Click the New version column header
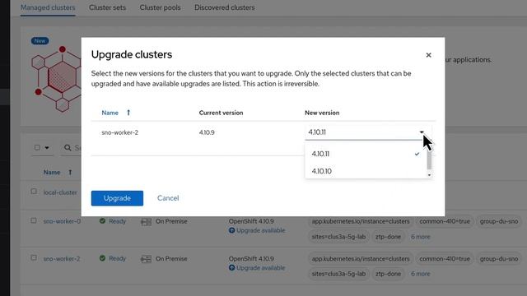527x296 pixels. coord(322,113)
